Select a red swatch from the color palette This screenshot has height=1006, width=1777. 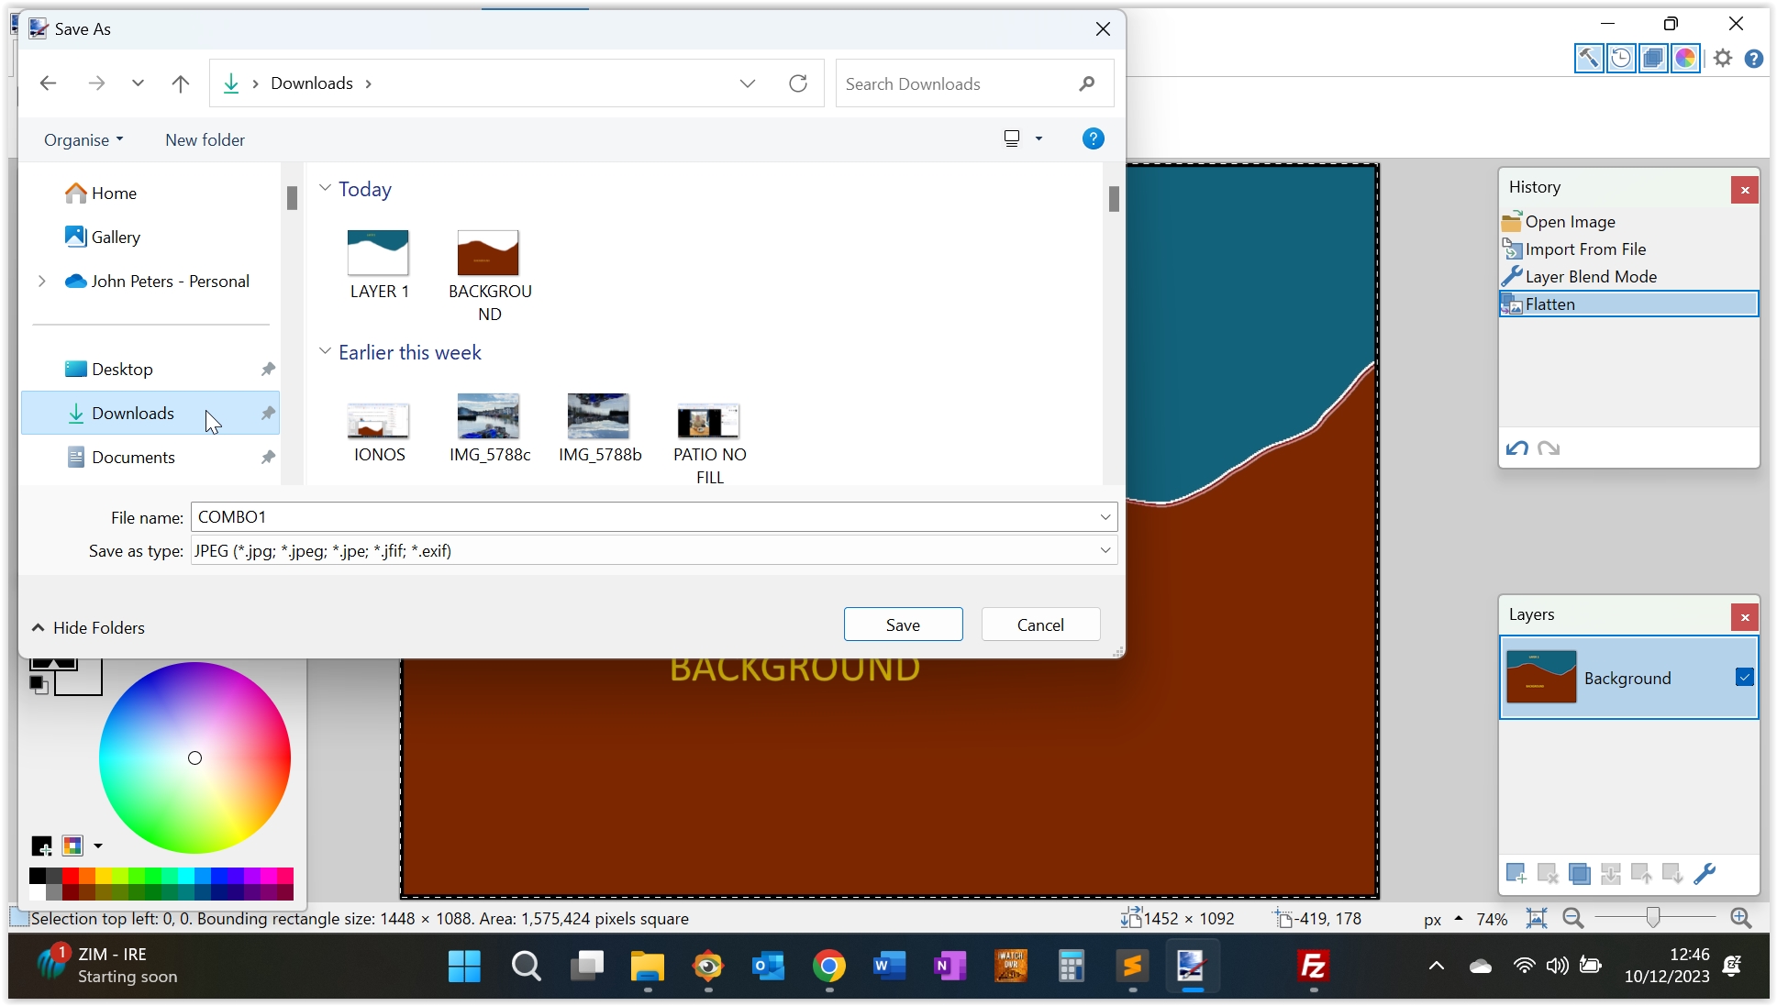(70, 876)
